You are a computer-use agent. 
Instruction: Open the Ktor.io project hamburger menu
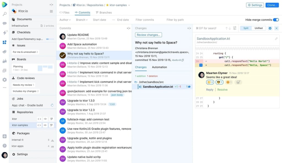(x=51, y=11)
